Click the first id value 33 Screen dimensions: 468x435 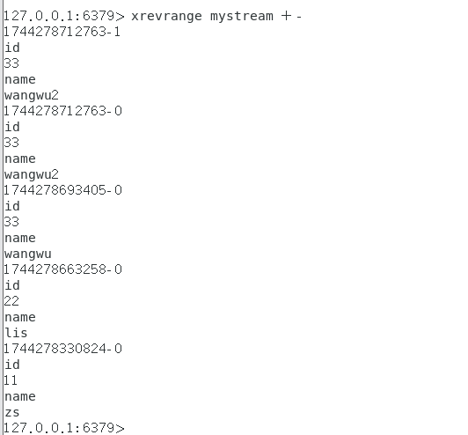(11, 63)
